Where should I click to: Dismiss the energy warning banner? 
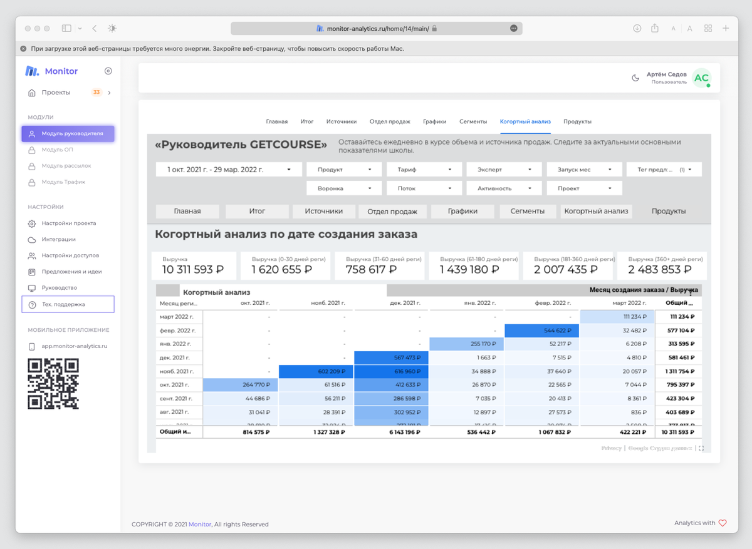(23, 48)
